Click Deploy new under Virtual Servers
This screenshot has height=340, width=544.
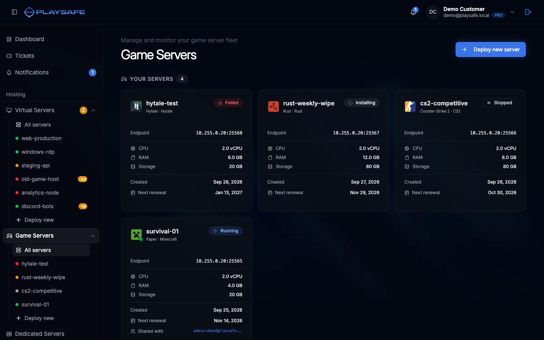click(x=51, y=220)
